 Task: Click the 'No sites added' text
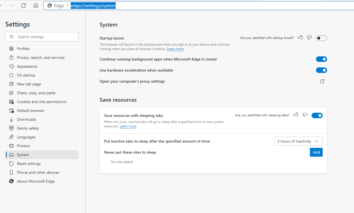(122, 162)
